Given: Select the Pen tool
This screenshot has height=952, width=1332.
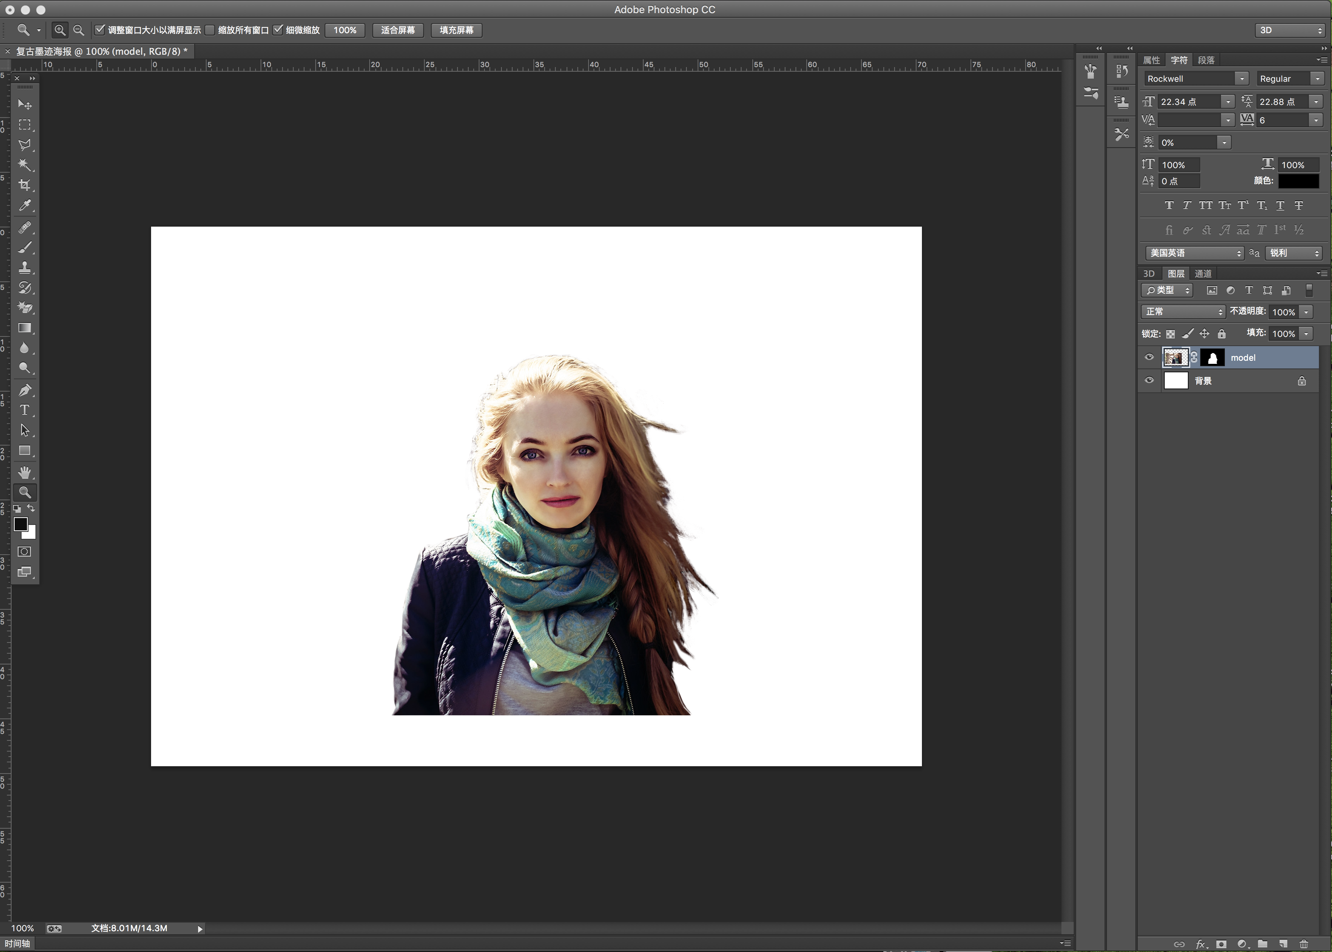Looking at the screenshot, I should [25, 390].
